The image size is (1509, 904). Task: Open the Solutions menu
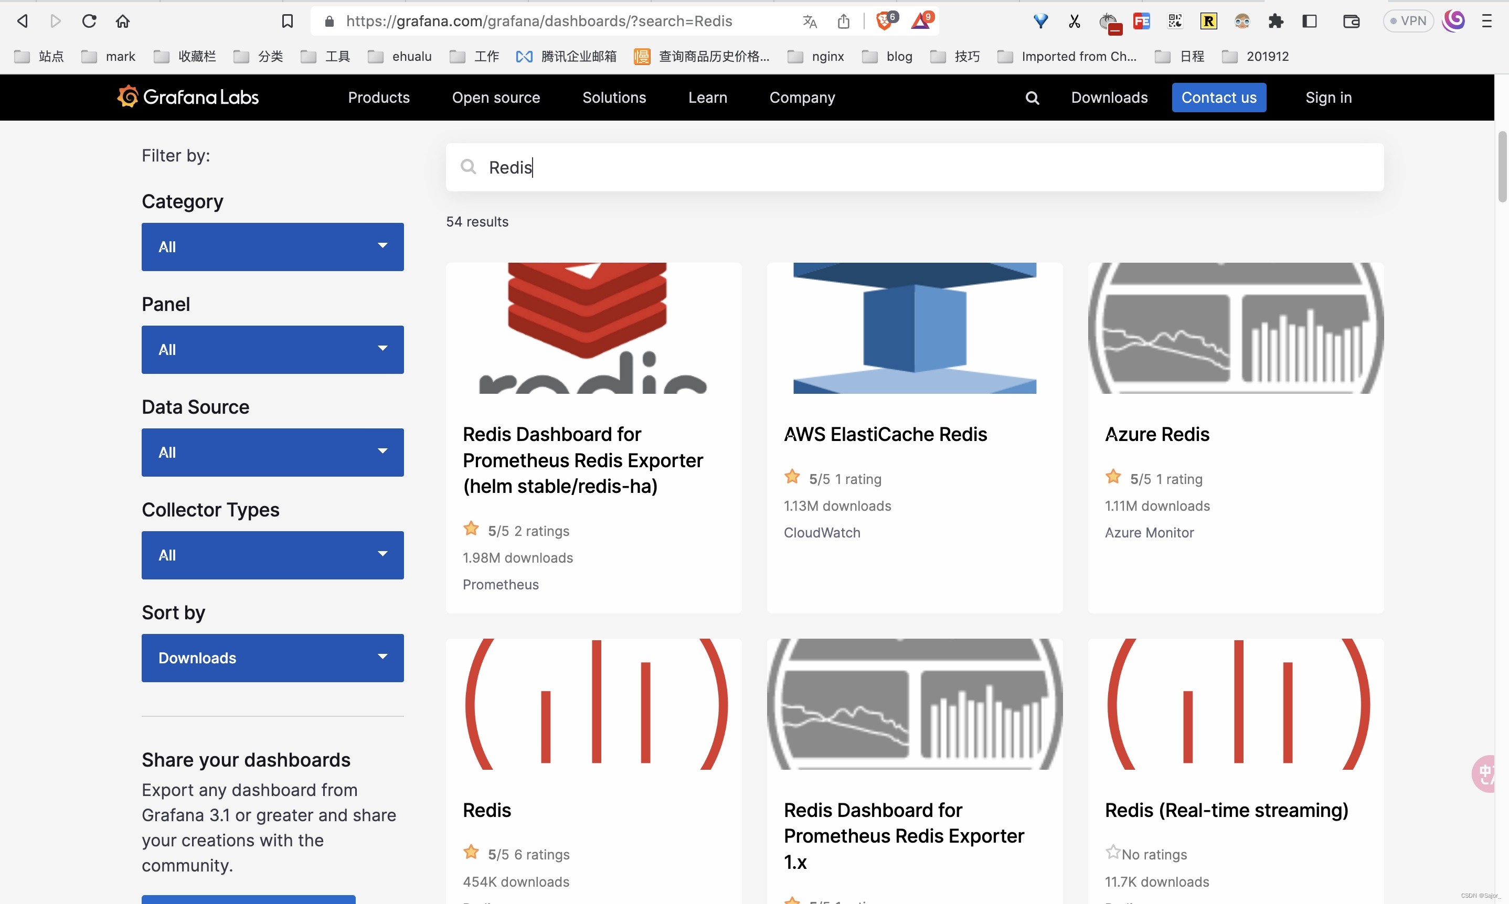pos(614,98)
